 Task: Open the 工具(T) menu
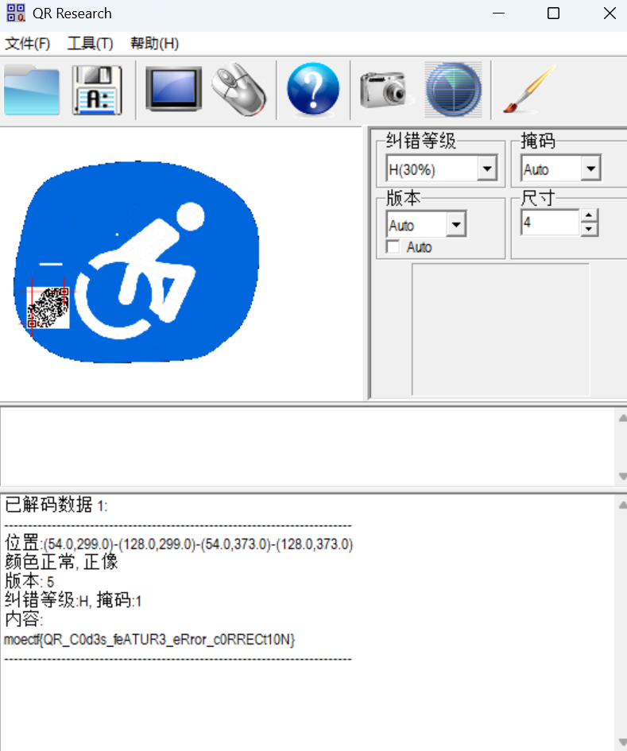pos(90,44)
